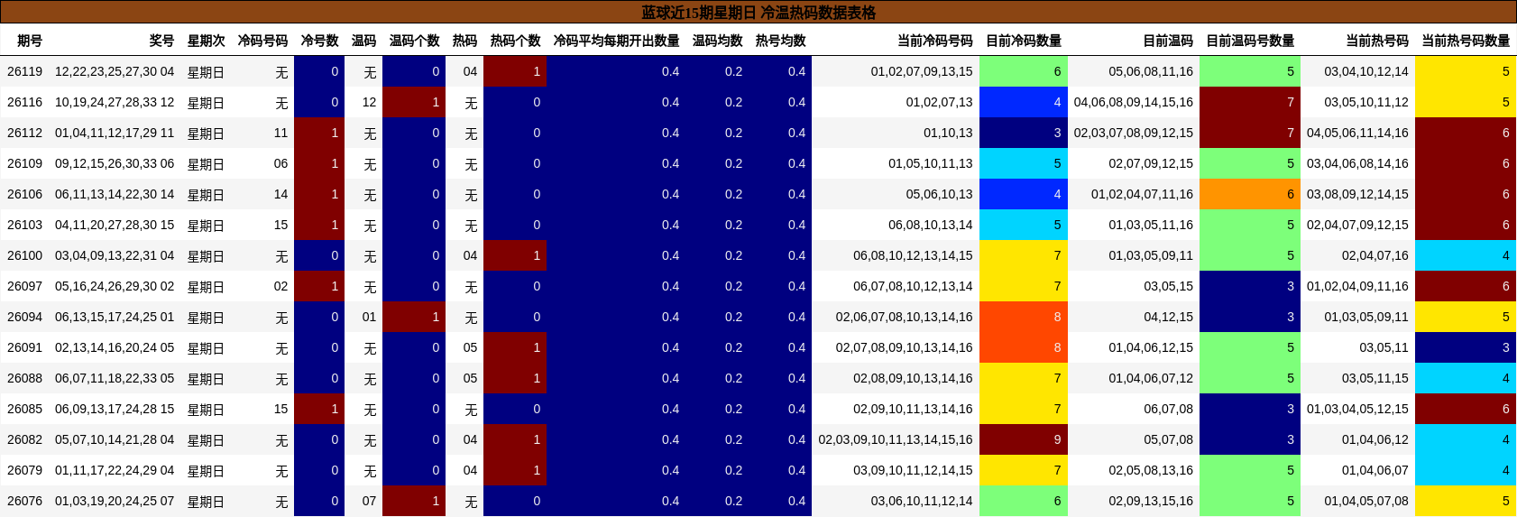Select the 目前温码号数量 column header
Viewport: 1517px width, 517px height.
click(x=1249, y=41)
